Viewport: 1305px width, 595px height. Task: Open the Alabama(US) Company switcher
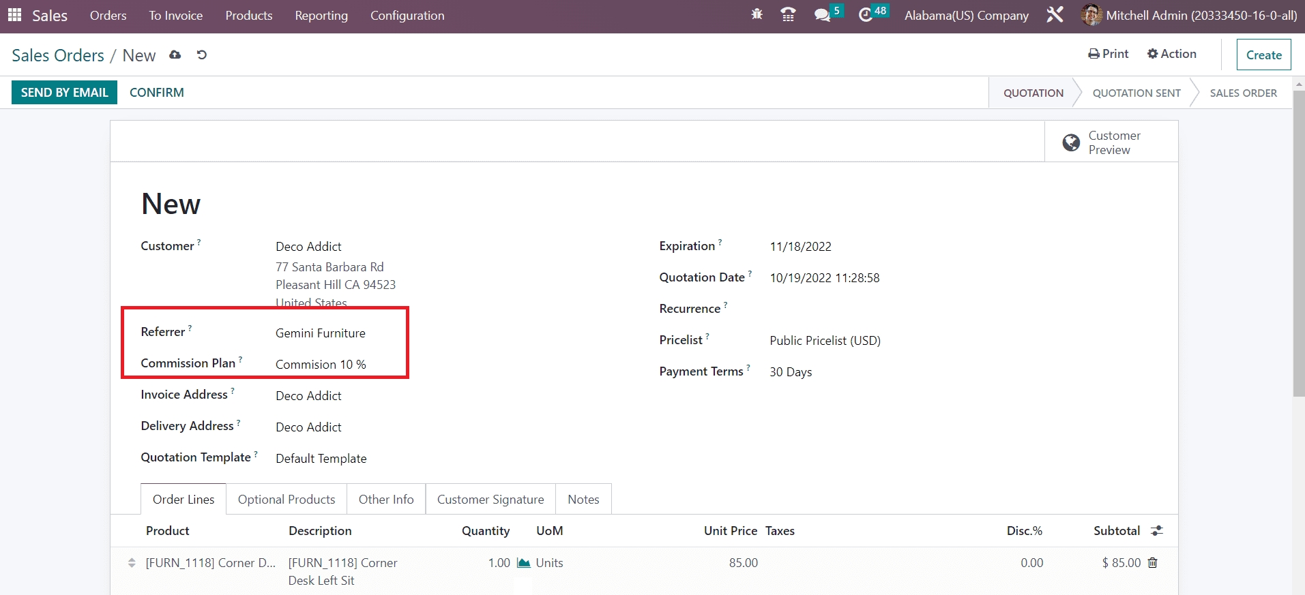(x=966, y=16)
